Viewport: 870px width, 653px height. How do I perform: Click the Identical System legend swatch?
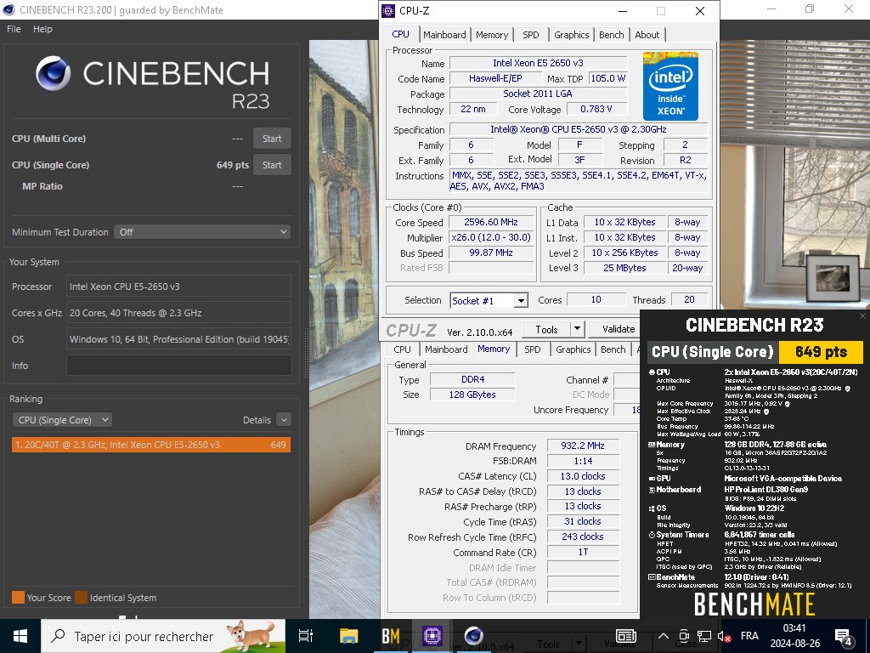coord(82,598)
